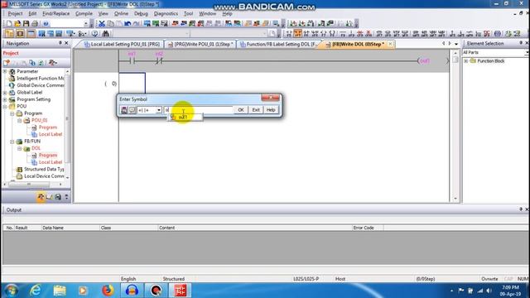Image resolution: width=530 pixels, height=298 pixels.
Task: Select the out1 autocomplete suggestion
Action: click(x=185, y=118)
